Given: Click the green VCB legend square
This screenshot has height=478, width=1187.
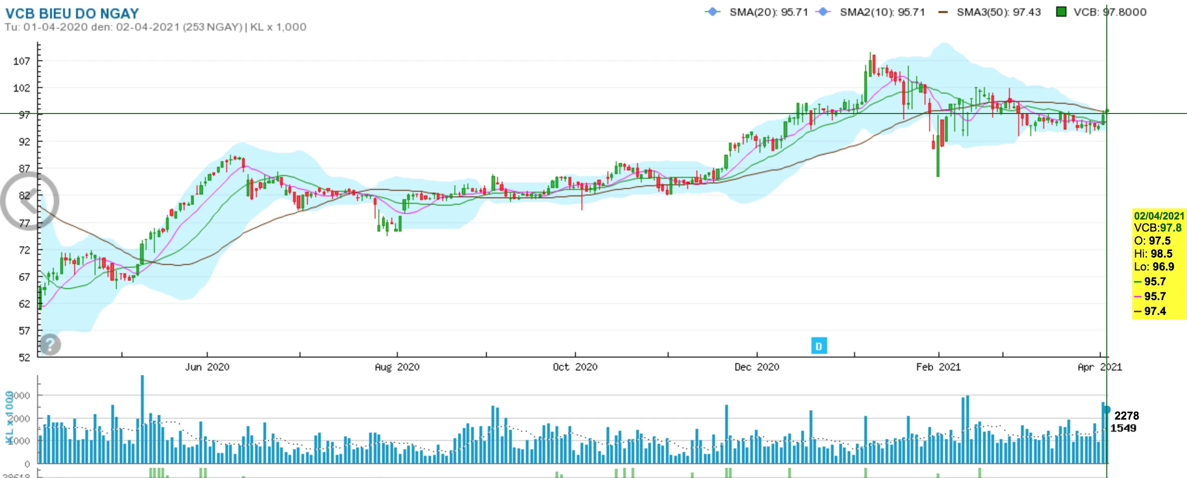Looking at the screenshot, I should 1061,12.
